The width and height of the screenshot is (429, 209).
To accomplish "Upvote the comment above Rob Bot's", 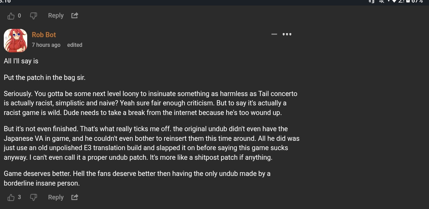I will click(x=11, y=16).
